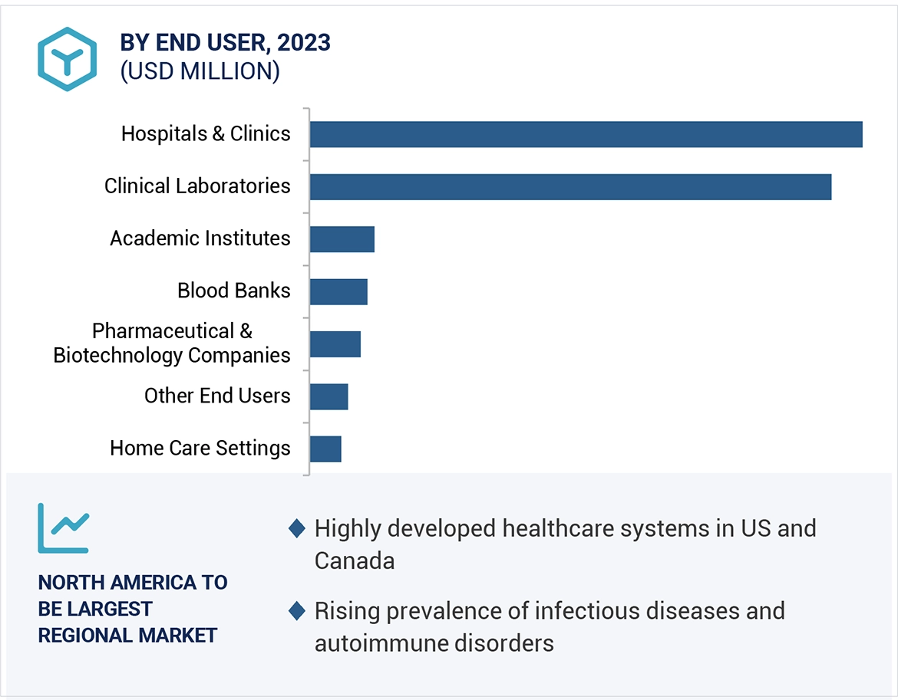This screenshot has height=700, width=898.
Task: Click the 'North America to be largest' heading
Action: (x=133, y=609)
